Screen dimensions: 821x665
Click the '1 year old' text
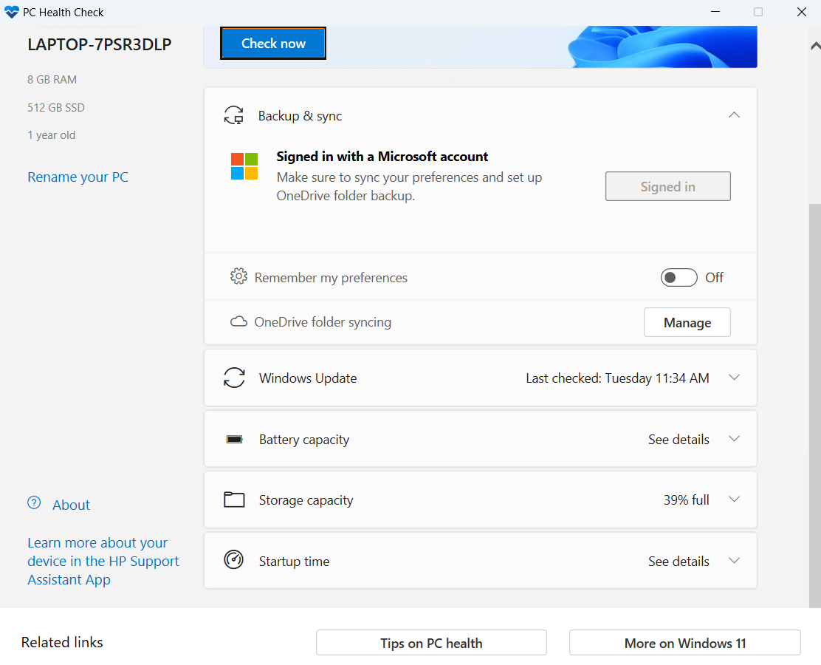pyautogui.click(x=52, y=135)
